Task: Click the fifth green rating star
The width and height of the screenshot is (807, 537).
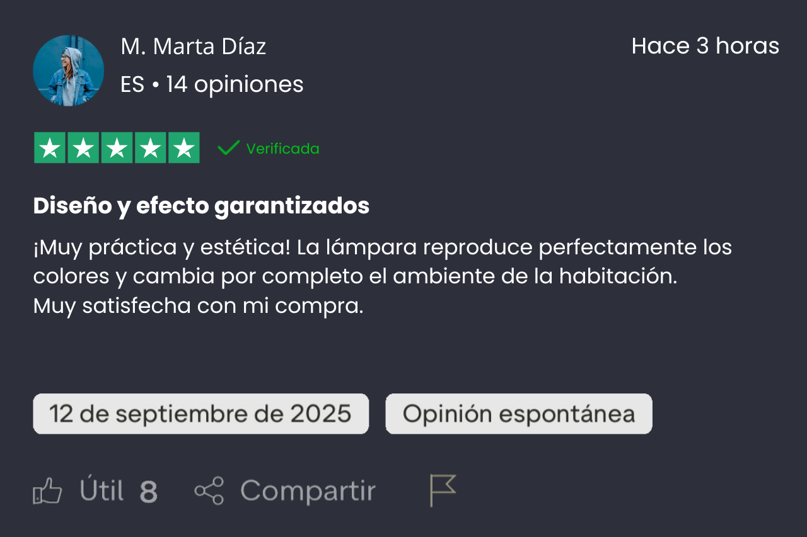Action: (183, 148)
